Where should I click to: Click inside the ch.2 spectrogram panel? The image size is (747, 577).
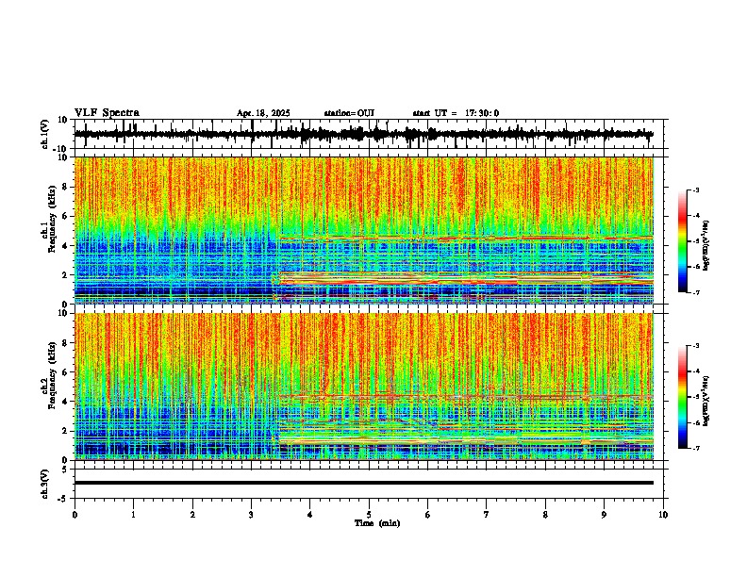click(x=364, y=387)
